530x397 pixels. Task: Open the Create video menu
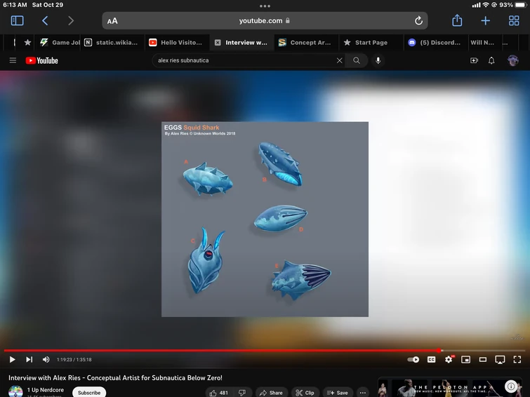(474, 60)
